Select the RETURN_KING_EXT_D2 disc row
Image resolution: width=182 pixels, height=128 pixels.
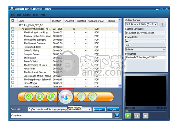64,25
